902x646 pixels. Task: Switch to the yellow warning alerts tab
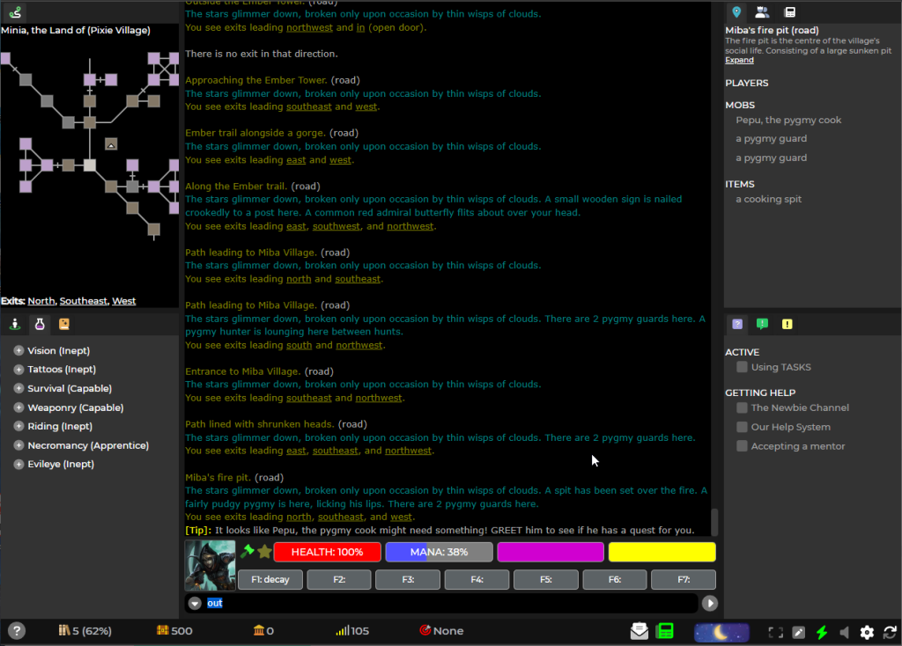click(787, 324)
